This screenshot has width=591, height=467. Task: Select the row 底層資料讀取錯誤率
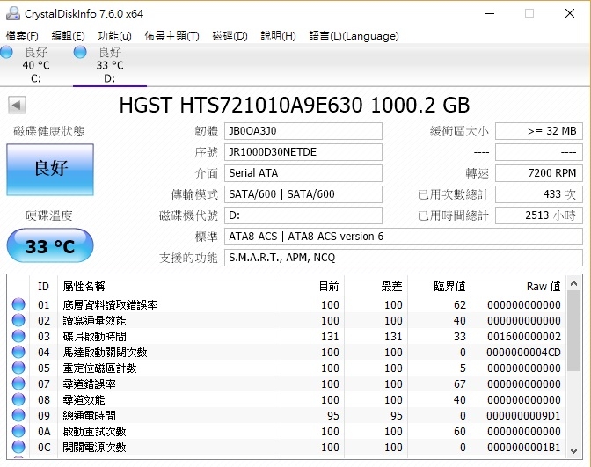287,304
